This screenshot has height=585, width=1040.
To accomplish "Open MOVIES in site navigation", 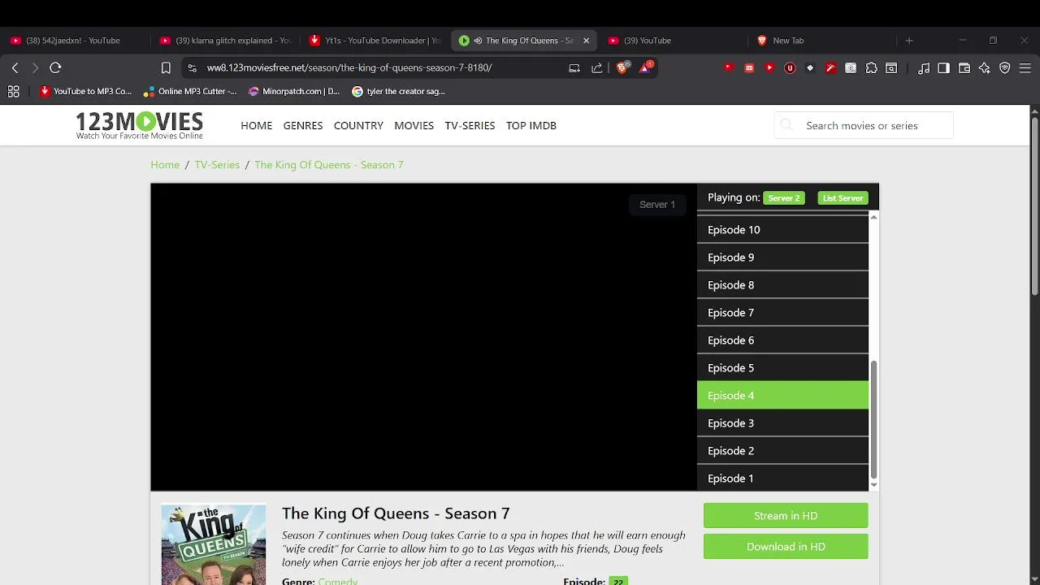I will 414,125.
